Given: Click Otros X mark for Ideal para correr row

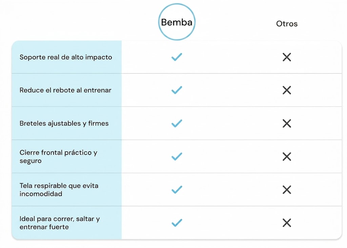Looking at the screenshot, I should pos(287,223).
